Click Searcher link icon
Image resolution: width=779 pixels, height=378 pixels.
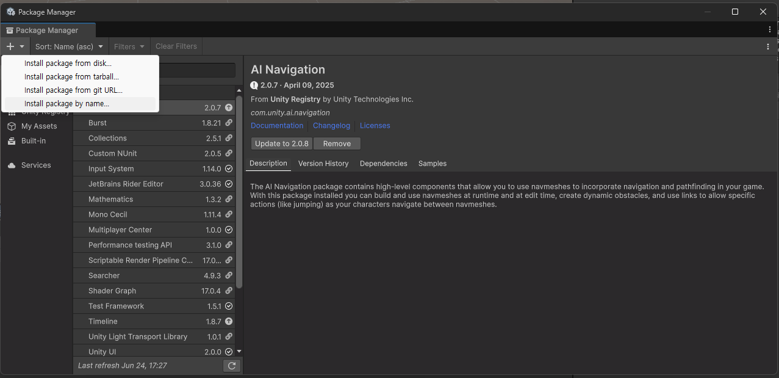[x=229, y=275]
